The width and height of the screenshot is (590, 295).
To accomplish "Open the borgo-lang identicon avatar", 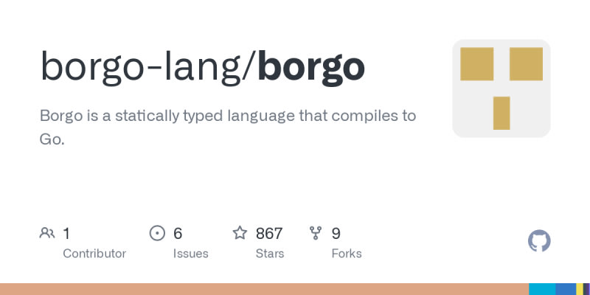I will coord(502,88).
